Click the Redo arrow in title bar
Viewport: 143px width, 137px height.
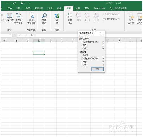14,3
